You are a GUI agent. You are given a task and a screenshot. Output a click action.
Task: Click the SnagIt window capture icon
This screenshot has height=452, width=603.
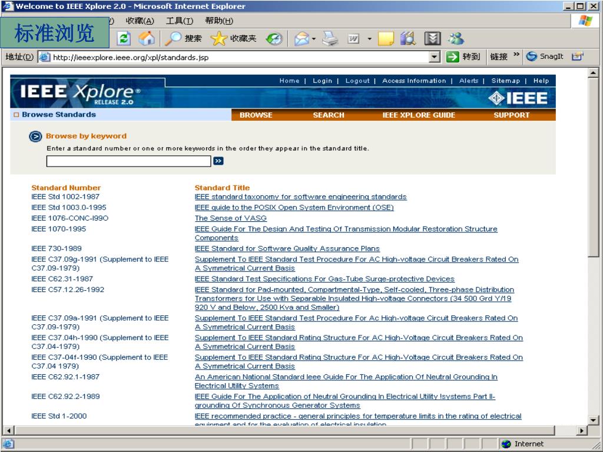[577, 56]
